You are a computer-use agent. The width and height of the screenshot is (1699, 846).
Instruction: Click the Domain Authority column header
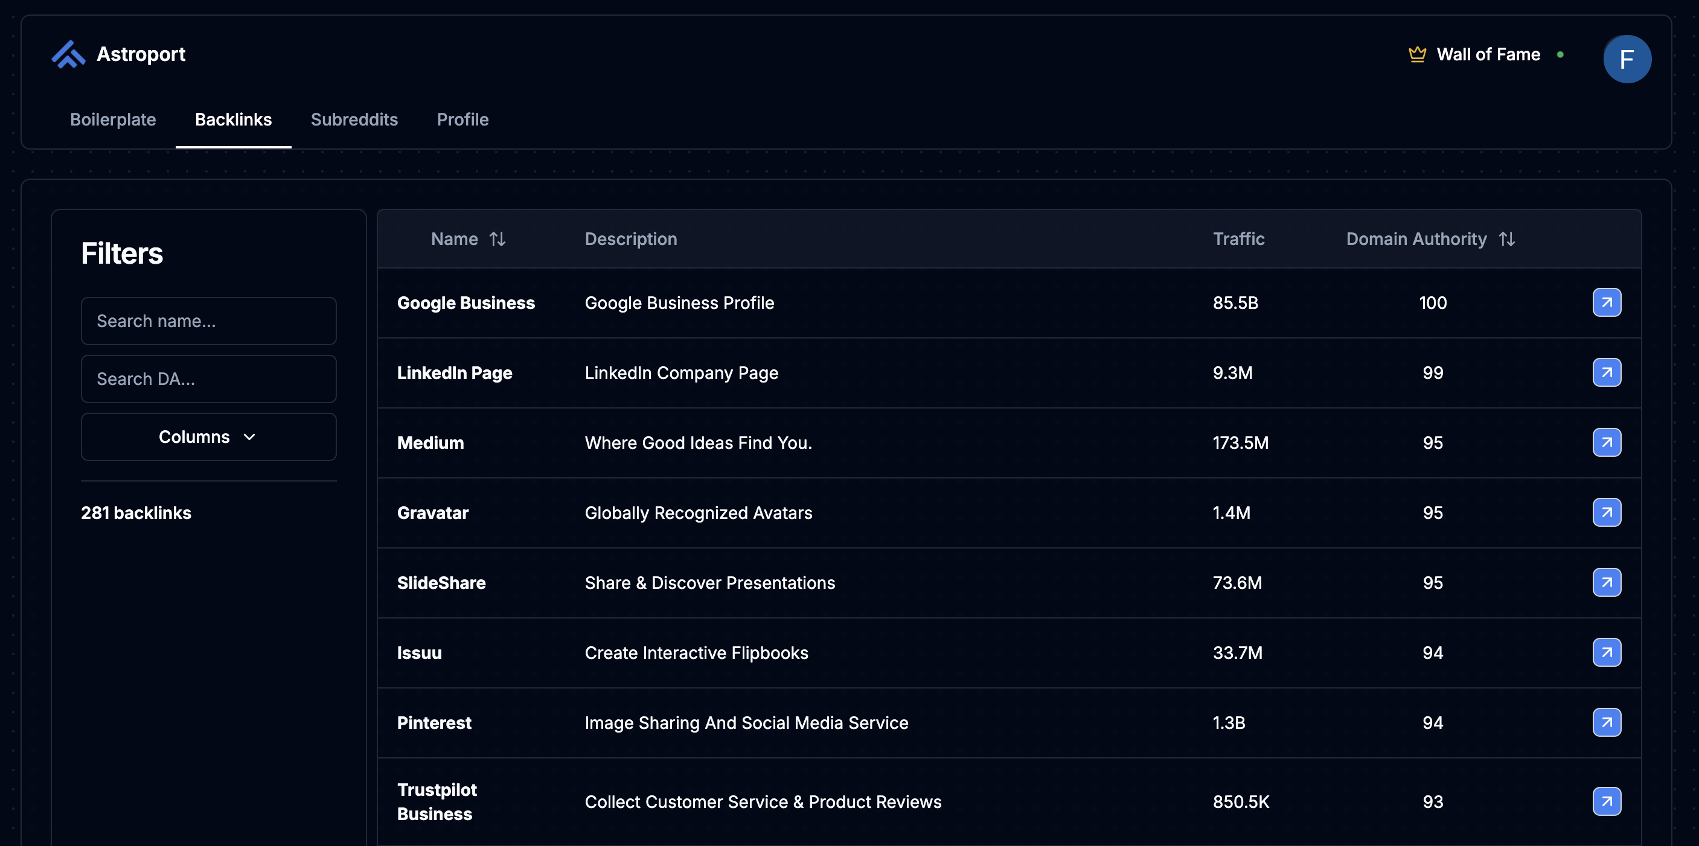1416,239
